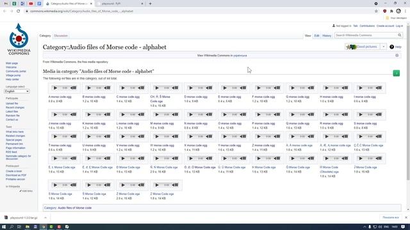Dismiss the language banner with its close icon
Viewport: 410px width, 230px height.
coord(397,56)
